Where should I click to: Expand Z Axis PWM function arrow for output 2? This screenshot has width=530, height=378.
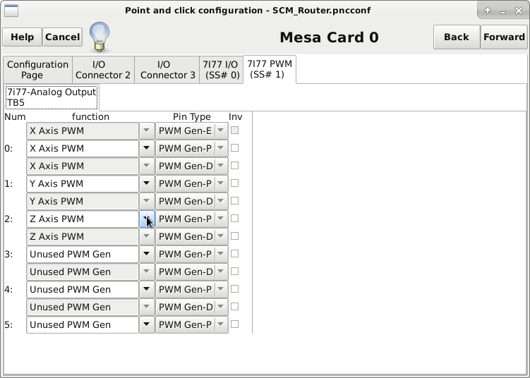[146, 219]
